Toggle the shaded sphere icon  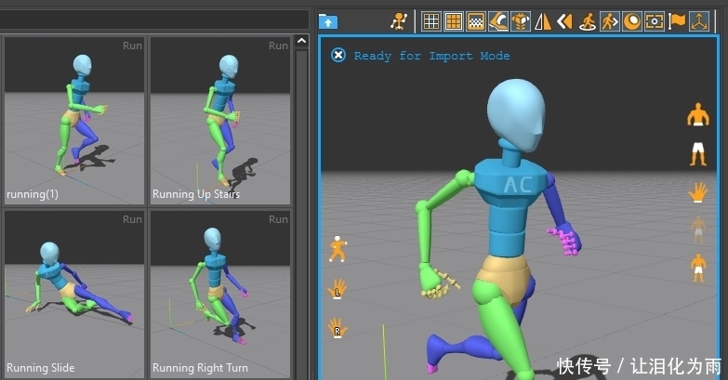pyautogui.click(x=632, y=21)
